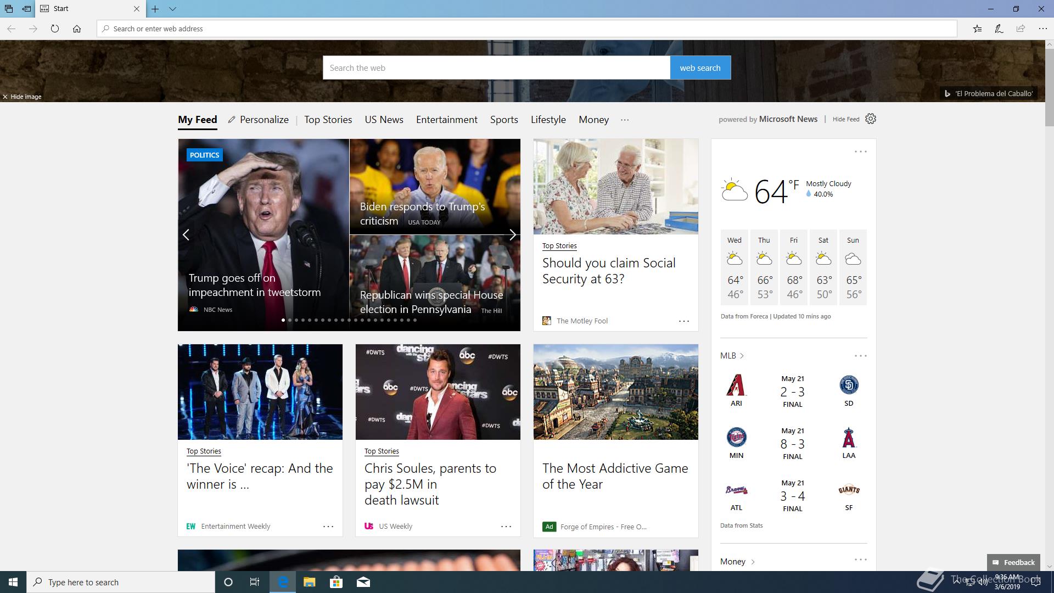
Task: Open 'The Voice' recap story thumbnail
Action: coord(260,392)
